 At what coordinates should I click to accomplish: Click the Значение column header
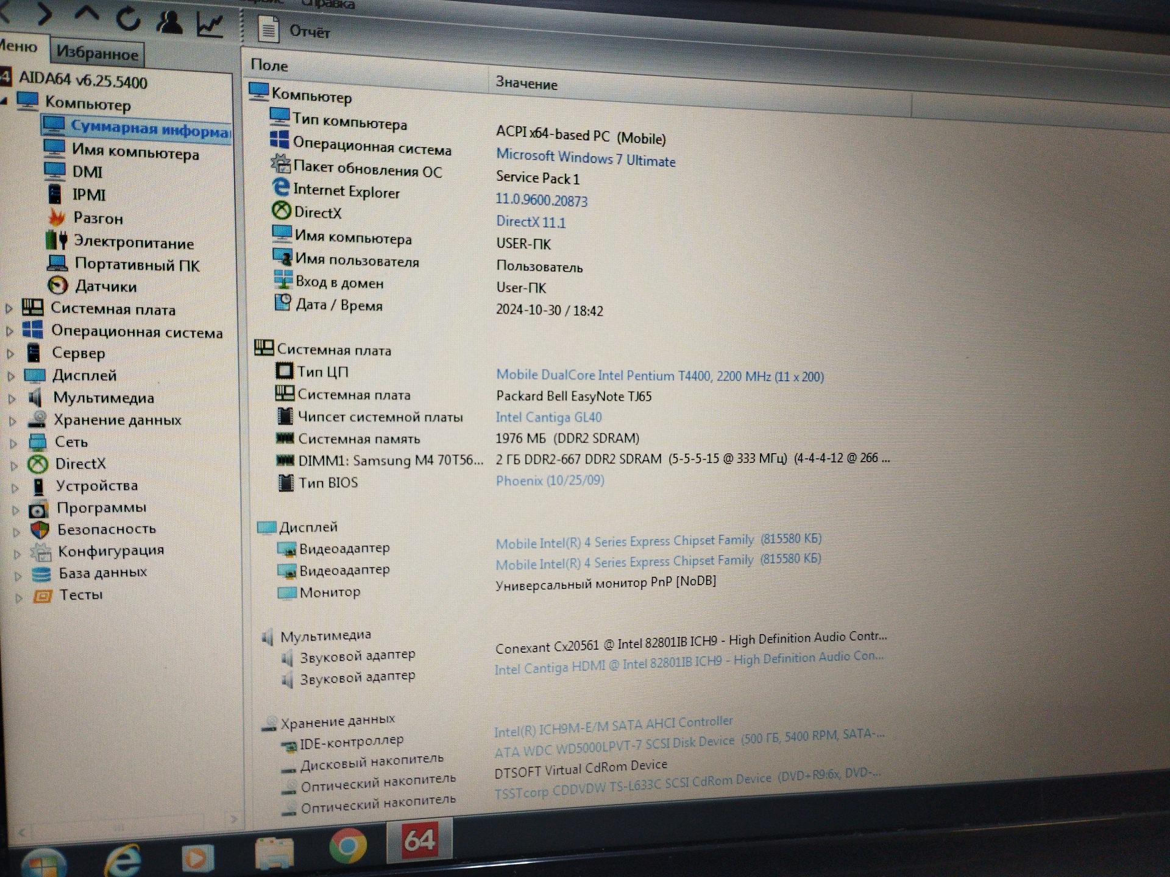(x=526, y=83)
